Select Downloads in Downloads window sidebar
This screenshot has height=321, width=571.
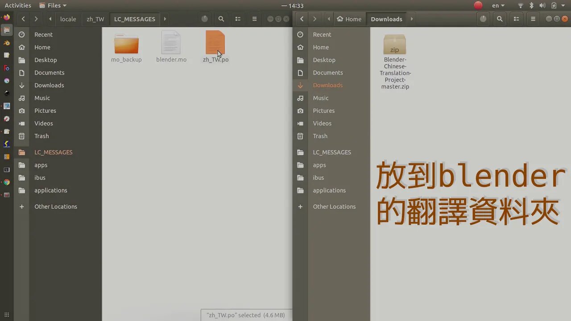coord(331,85)
